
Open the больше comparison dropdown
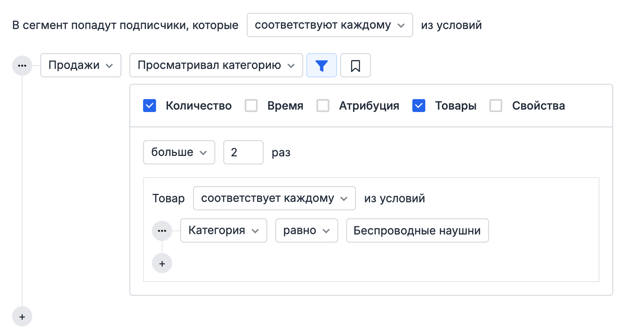pos(179,152)
